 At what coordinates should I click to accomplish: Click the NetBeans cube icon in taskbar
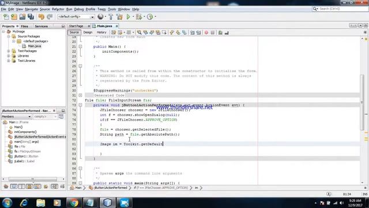tap(107, 203)
